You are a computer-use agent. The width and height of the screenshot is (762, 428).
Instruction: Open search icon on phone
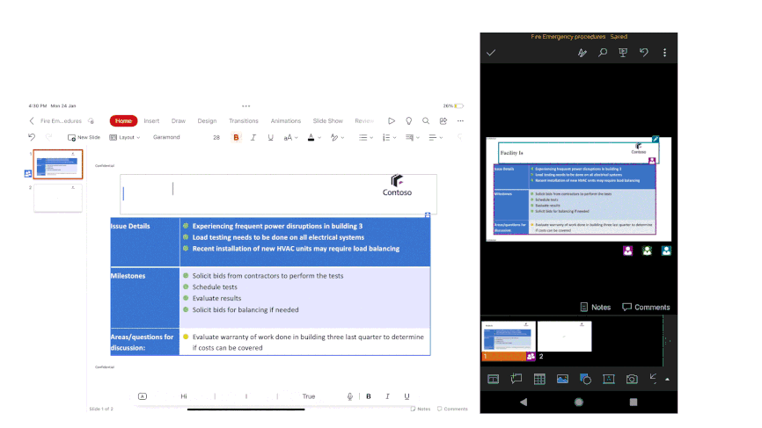pyautogui.click(x=603, y=53)
